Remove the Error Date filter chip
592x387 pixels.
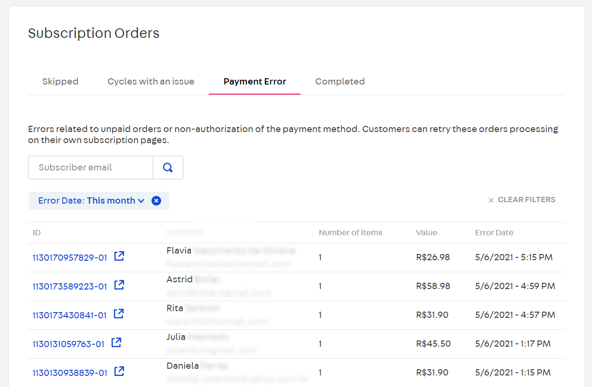156,201
